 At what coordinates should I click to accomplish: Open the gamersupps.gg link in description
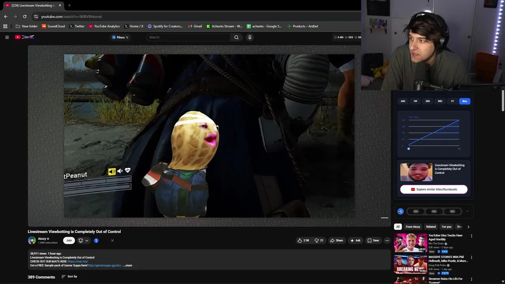tap(105, 265)
